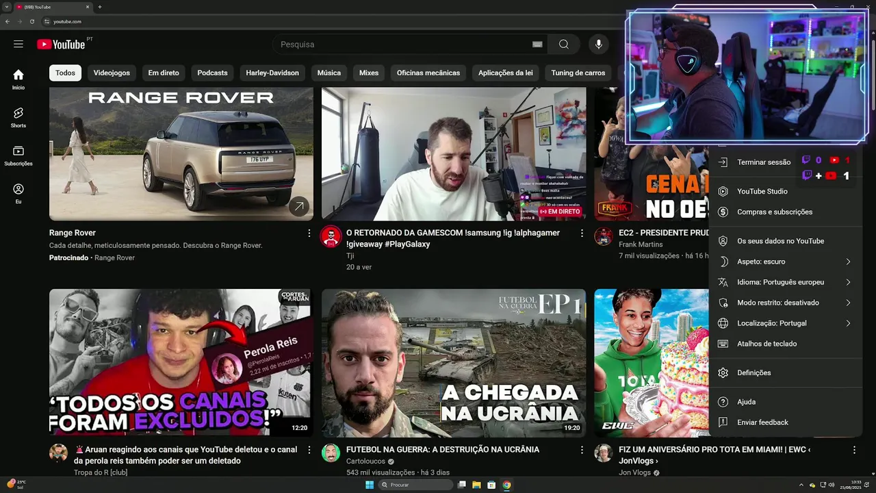Screen dimensions: 876x493
Task: Filter by Em direto chip
Action: tap(164, 73)
